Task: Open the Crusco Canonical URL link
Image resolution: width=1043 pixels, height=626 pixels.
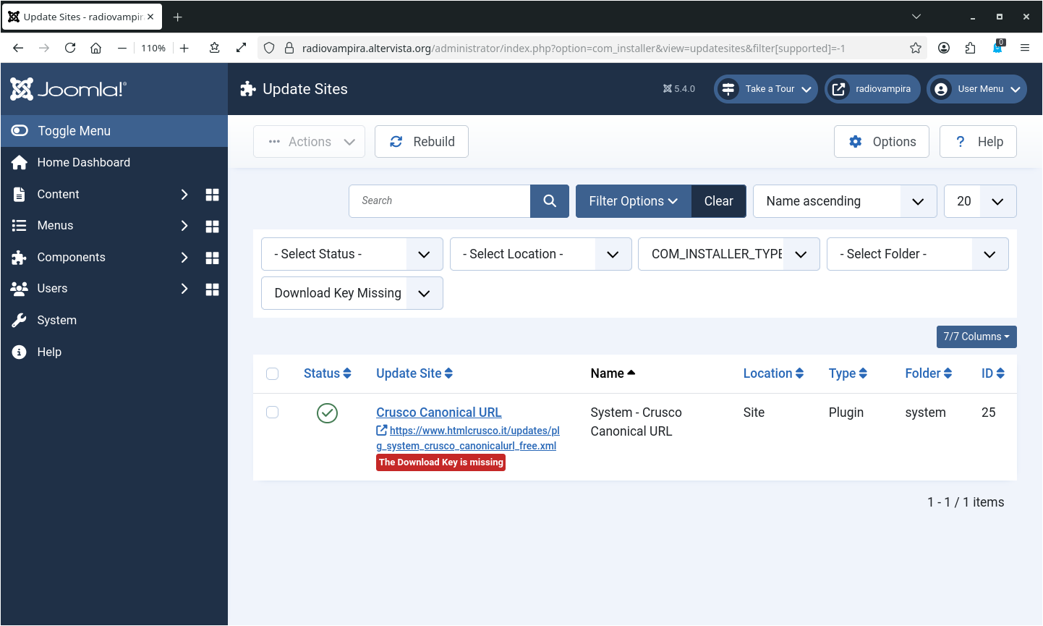Action: pos(438,413)
